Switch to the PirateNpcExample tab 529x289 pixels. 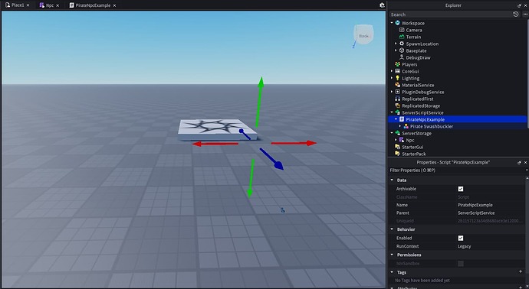[90, 5]
